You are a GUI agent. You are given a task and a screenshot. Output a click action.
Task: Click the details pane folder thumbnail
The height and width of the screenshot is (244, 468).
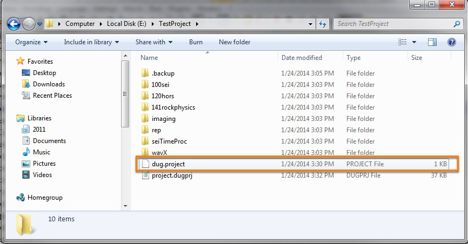24,225
